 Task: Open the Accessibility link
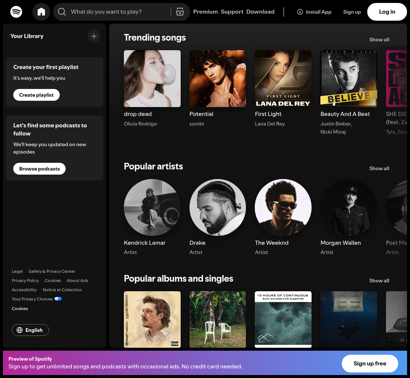click(x=24, y=290)
